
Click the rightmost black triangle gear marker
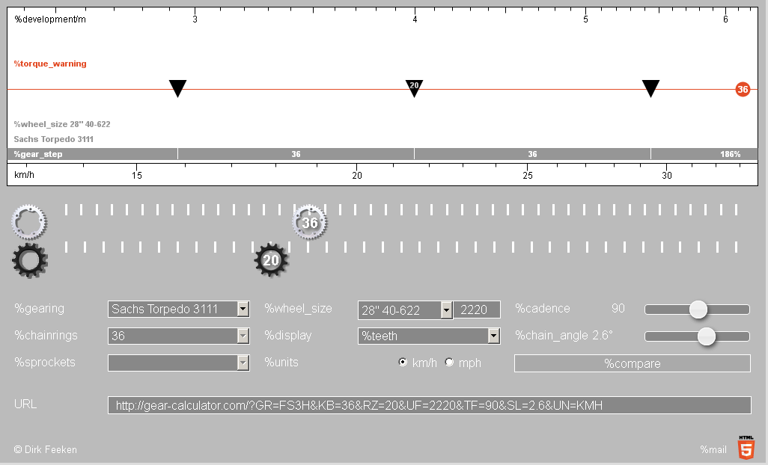(x=650, y=87)
